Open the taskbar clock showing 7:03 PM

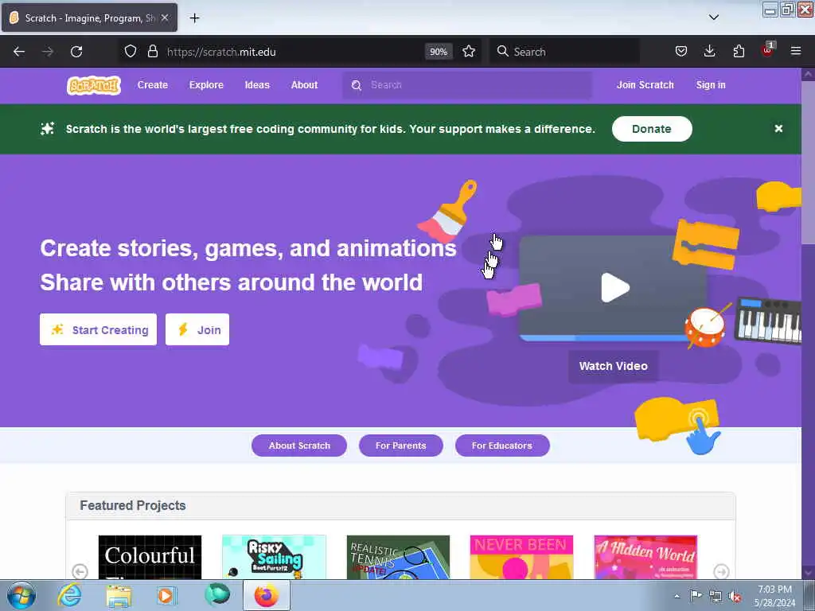(x=774, y=596)
